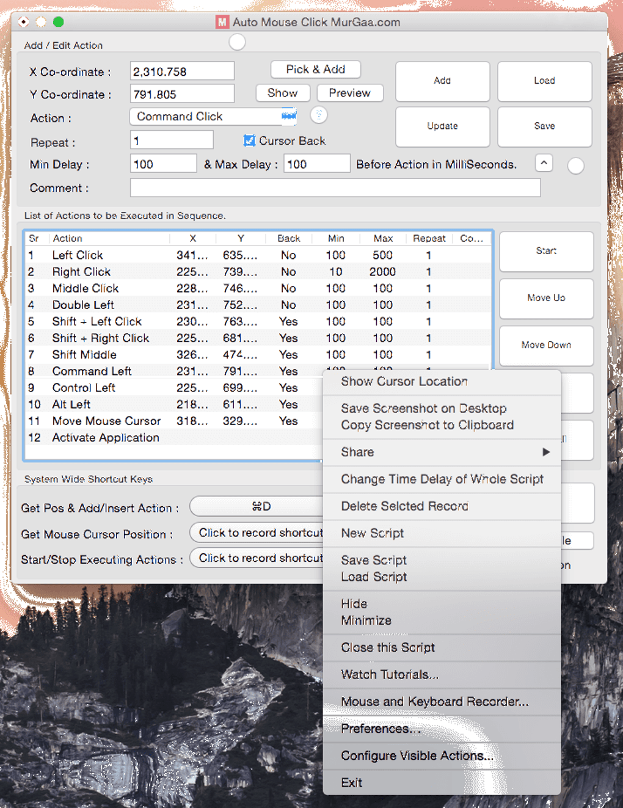Viewport: 623px width, 808px height.
Task: Choose Save Script menu entry
Action: click(x=442, y=560)
